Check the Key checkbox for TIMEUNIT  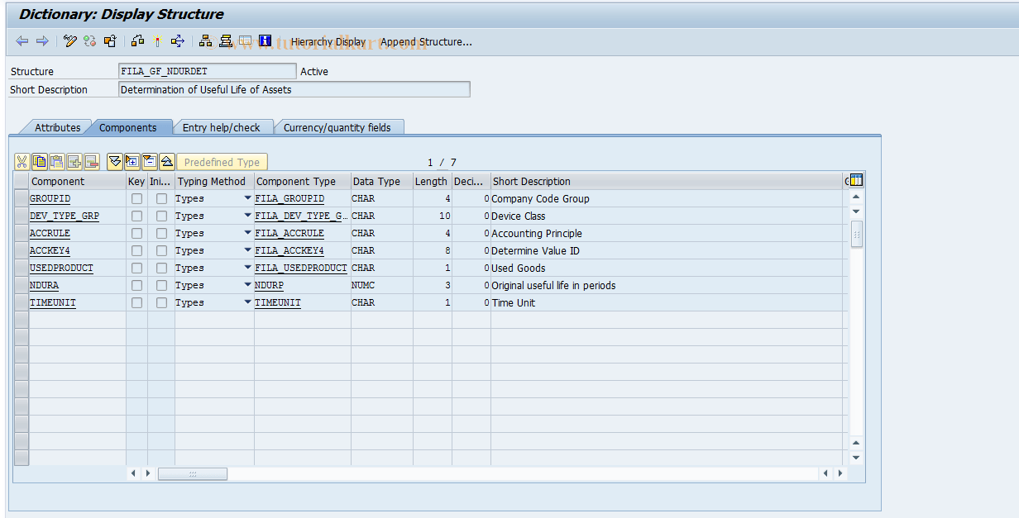click(x=136, y=302)
